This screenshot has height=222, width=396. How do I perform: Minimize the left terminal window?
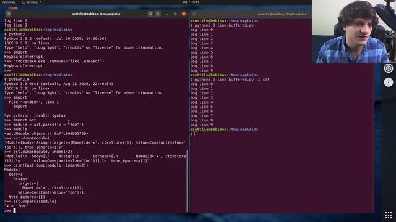tap(167, 14)
